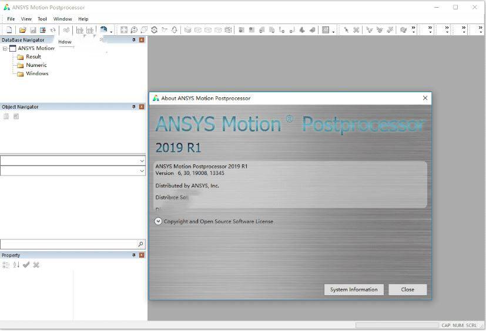Open the dropdown arrow beside the blue globe icon
Viewport: 486px width, 331px height.
point(111,31)
